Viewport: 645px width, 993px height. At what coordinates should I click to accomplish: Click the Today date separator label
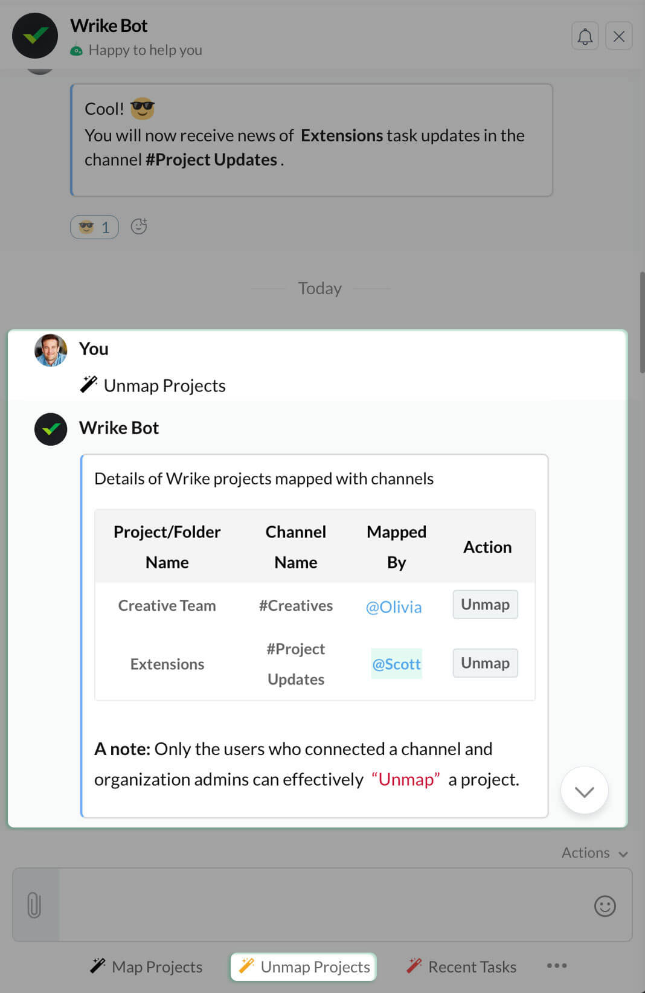pos(319,288)
